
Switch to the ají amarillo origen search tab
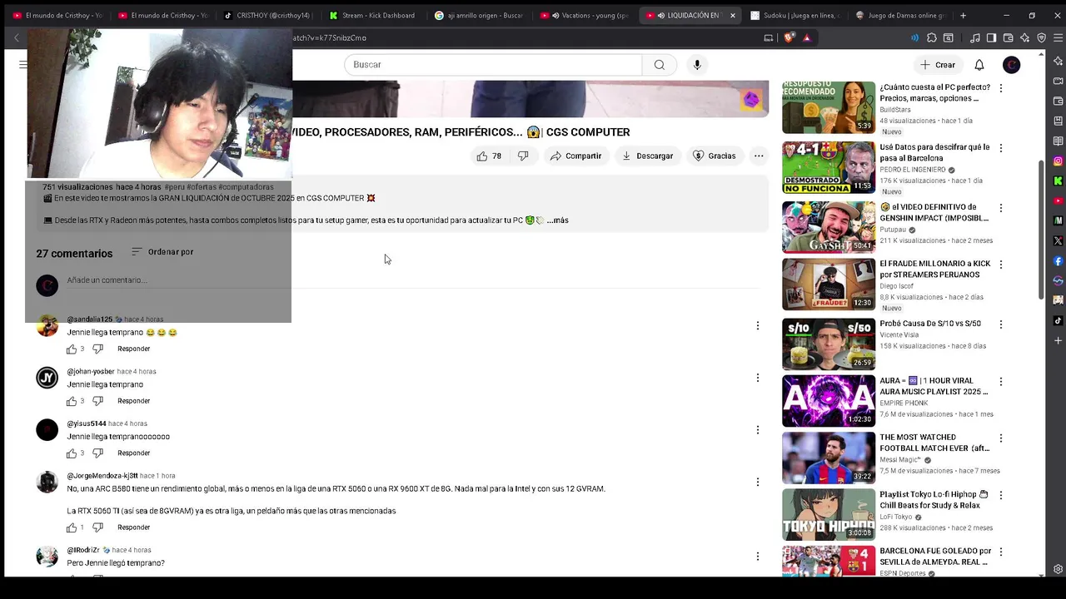point(478,15)
